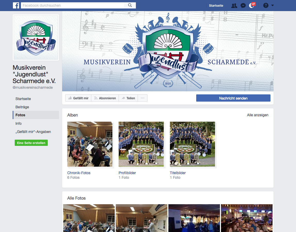Open third dark hall photo in Alle Fotos

[x=194, y=218]
